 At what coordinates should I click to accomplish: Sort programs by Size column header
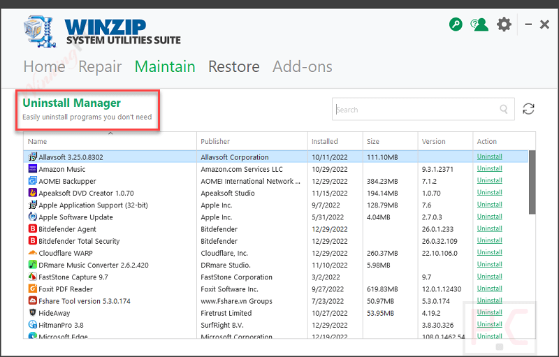373,141
